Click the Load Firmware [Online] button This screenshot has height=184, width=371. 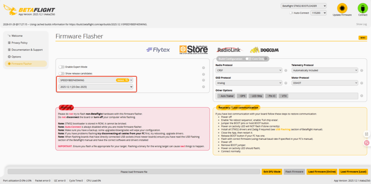point(322,172)
